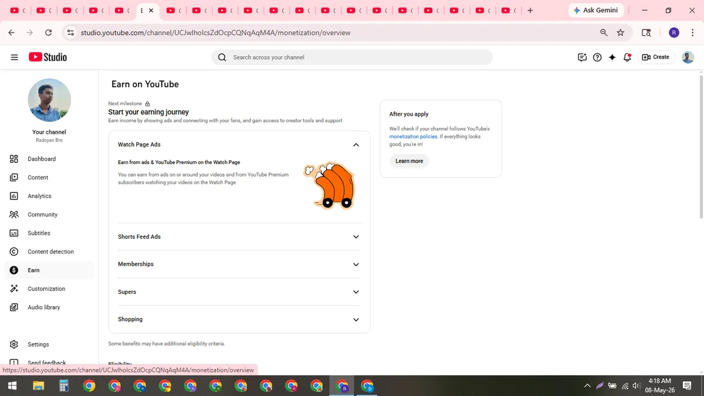Viewport: 704px width, 396px height.
Task: Click the sparkle AI icon in header
Action: (612, 57)
